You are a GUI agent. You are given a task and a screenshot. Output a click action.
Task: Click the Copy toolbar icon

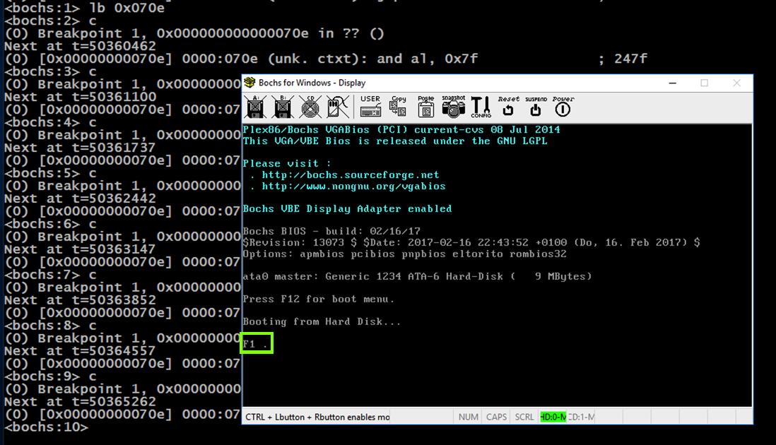[x=398, y=106]
